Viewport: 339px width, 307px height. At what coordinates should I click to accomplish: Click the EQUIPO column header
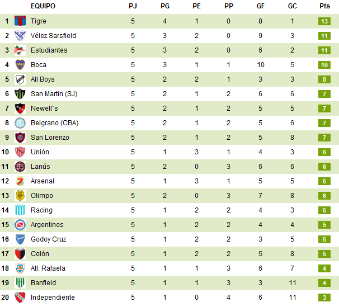(x=42, y=7)
